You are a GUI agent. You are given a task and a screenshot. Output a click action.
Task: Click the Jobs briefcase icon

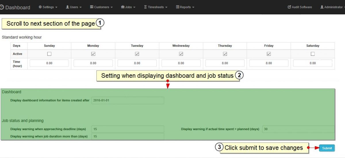pos(123,7)
